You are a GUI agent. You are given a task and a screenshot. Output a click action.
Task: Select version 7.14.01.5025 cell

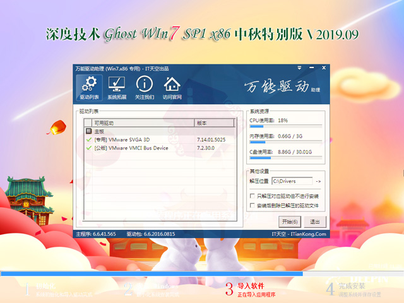click(x=211, y=140)
